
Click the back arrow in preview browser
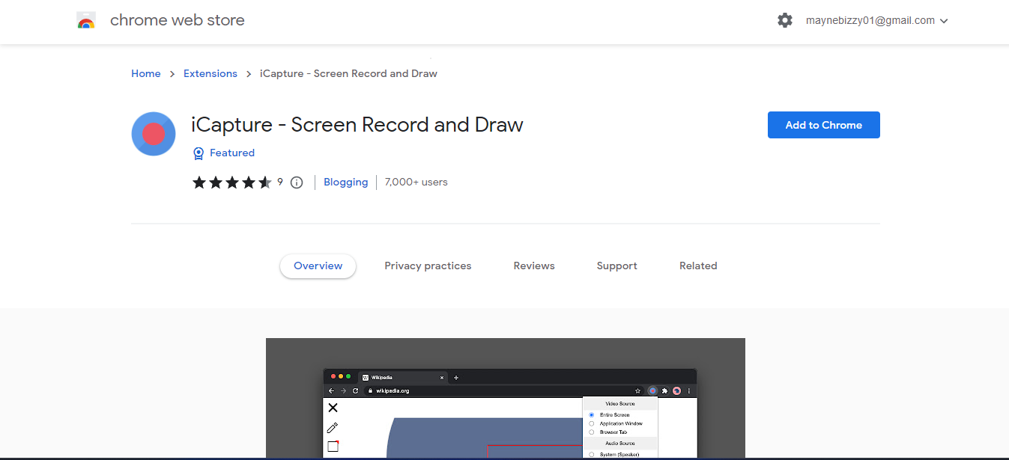331,391
